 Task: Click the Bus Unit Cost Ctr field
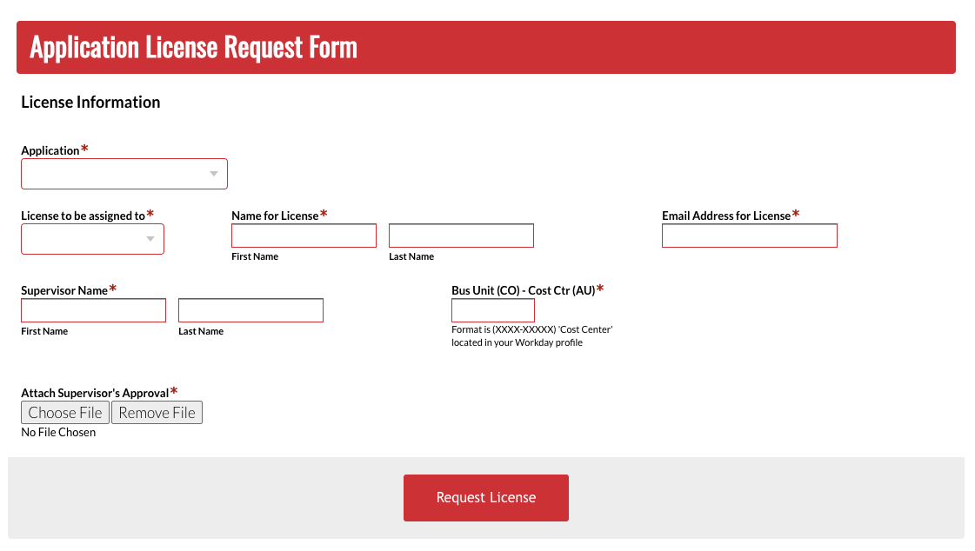[x=492, y=310]
